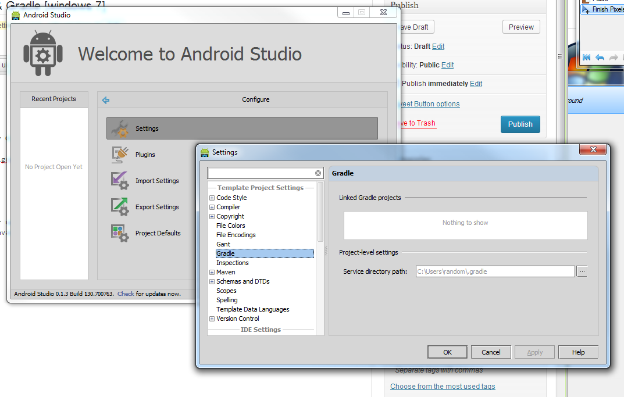The width and height of the screenshot is (624, 397).
Task: Click the Save Draft button
Action: [416, 27]
